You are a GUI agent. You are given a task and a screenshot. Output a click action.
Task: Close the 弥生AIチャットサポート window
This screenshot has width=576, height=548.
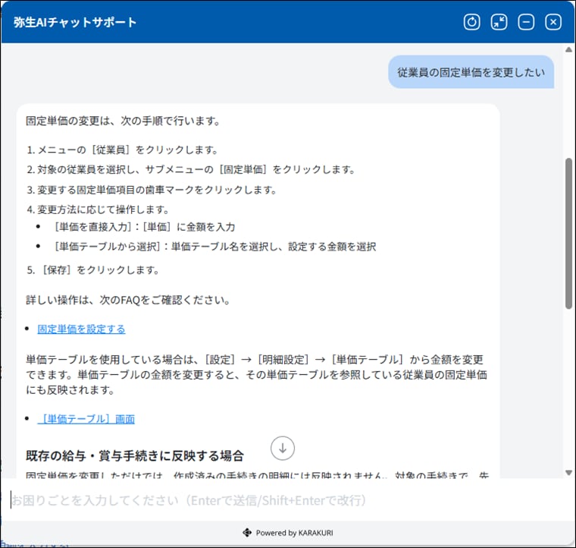553,22
